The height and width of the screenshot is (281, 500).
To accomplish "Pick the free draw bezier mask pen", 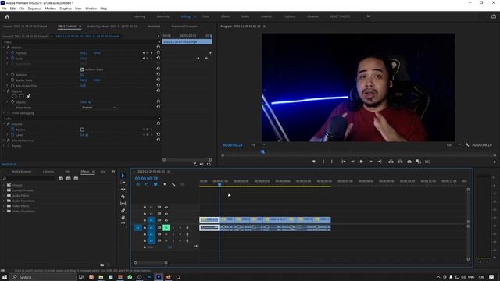I will [28, 96].
